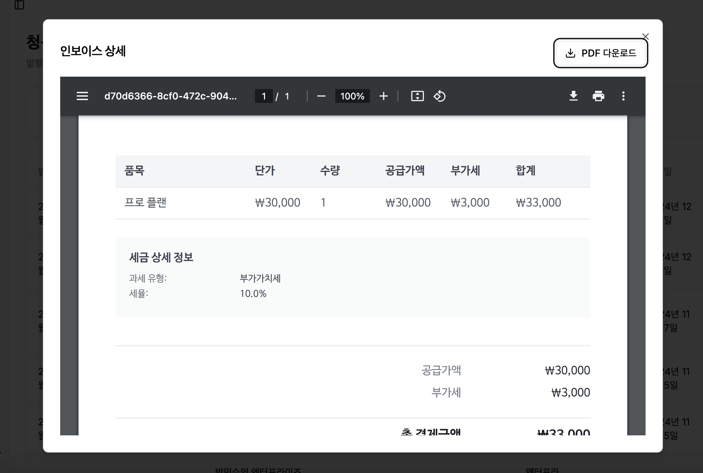The height and width of the screenshot is (473, 703).
Task: Rotate the PDF counterclockwise
Action: (439, 96)
